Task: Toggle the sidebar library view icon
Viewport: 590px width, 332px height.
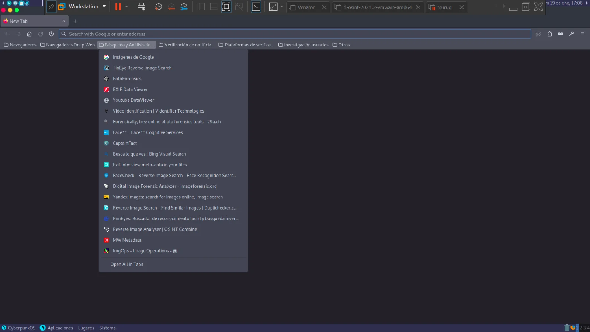Action: 201,7
